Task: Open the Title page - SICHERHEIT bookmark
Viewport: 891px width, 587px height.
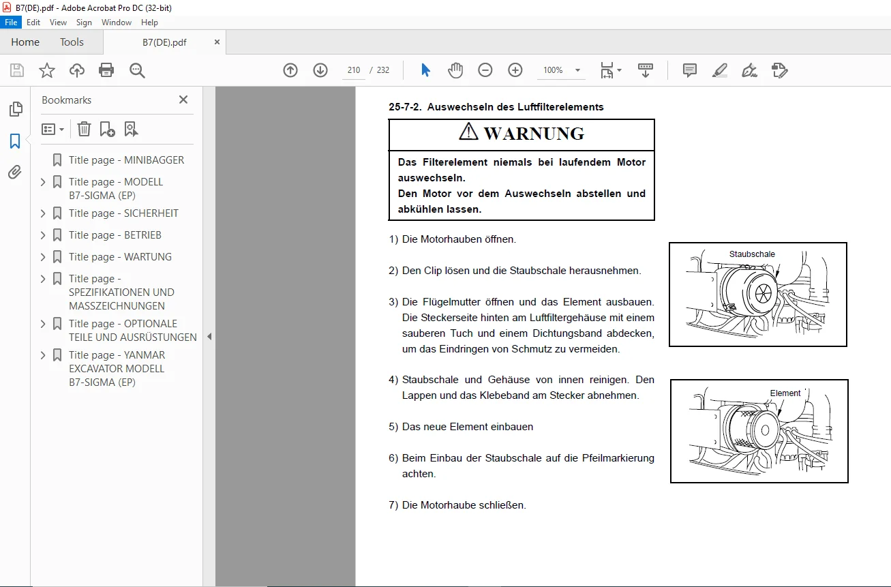Action: [x=123, y=213]
